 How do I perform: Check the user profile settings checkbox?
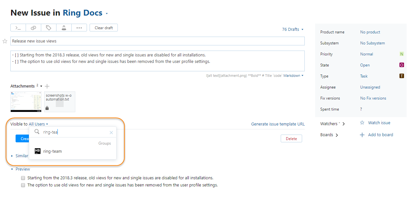click(x=23, y=185)
